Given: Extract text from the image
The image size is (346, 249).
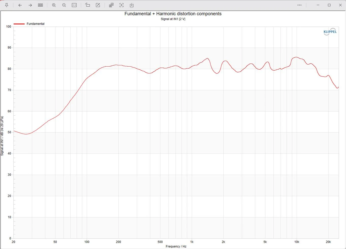Looking at the screenshot, I should click(122, 5).
